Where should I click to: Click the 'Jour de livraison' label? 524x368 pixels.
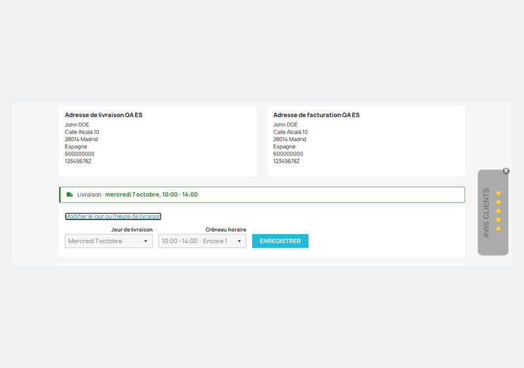[132, 229]
